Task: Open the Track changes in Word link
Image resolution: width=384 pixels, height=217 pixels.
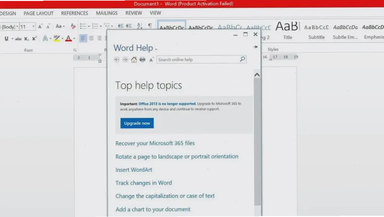Action: [144, 183]
